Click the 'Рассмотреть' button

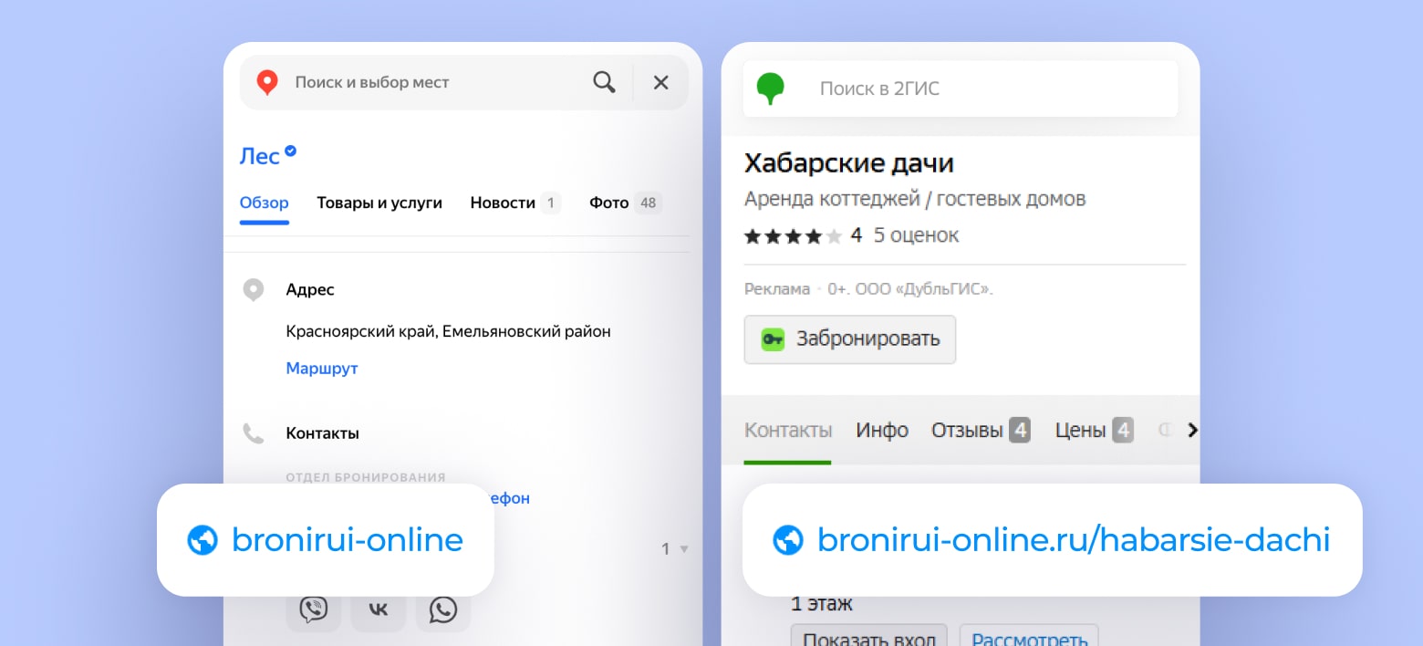tap(1029, 637)
